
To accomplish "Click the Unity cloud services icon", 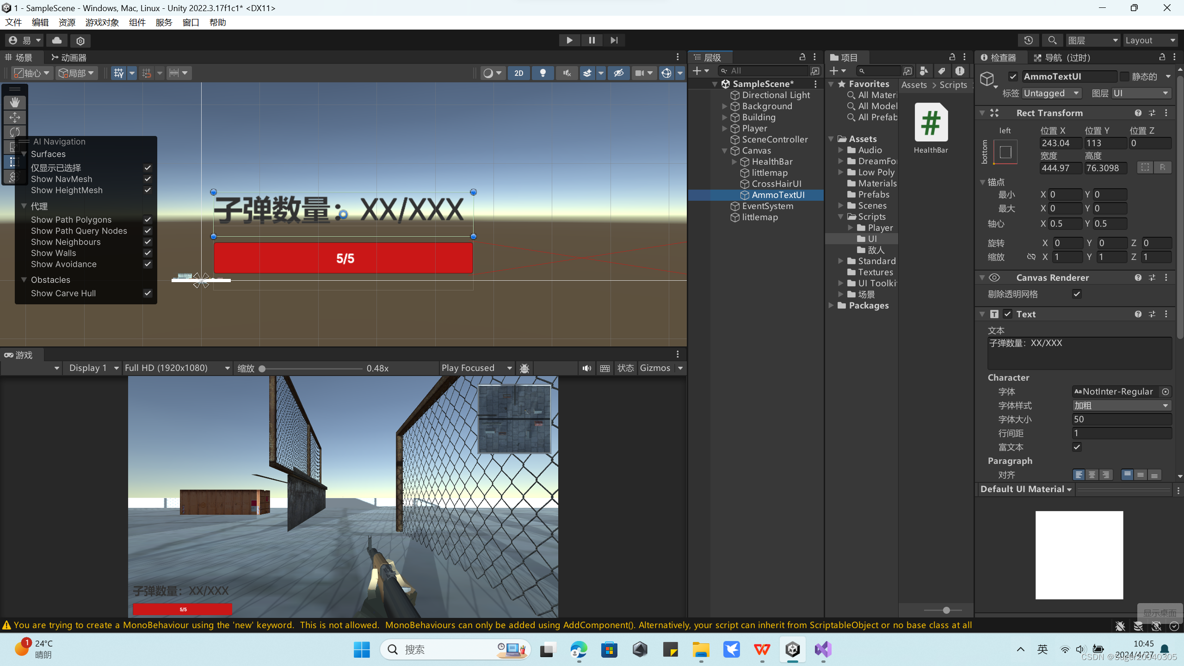I will click(x=57, y=41).
